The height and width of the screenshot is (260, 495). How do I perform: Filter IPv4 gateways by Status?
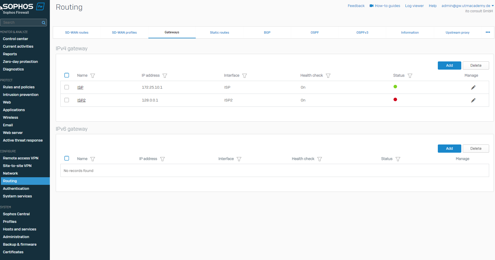click(x=410, y=76)
